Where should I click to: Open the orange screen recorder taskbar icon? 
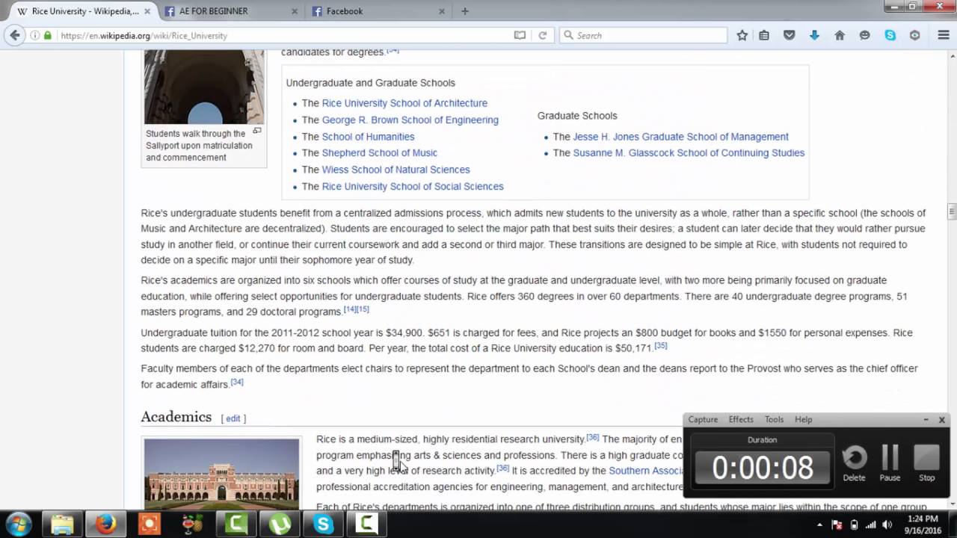[150, 524]
